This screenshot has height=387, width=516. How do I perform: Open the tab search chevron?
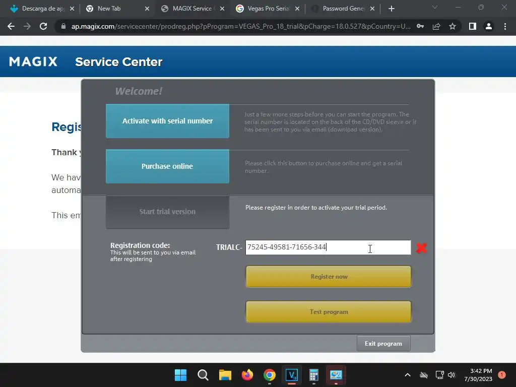click(435, 7)
